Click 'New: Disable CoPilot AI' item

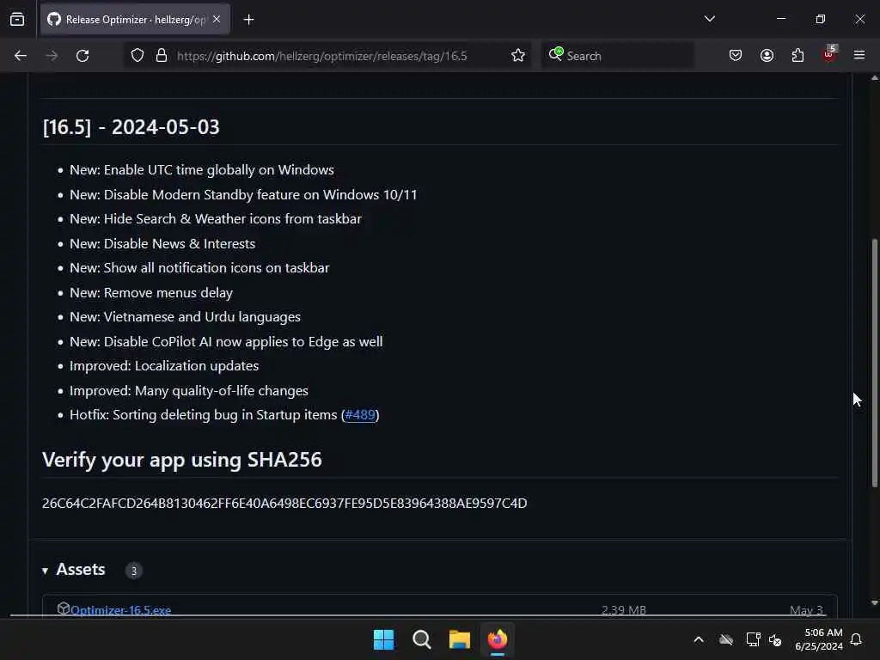(226, 342)
